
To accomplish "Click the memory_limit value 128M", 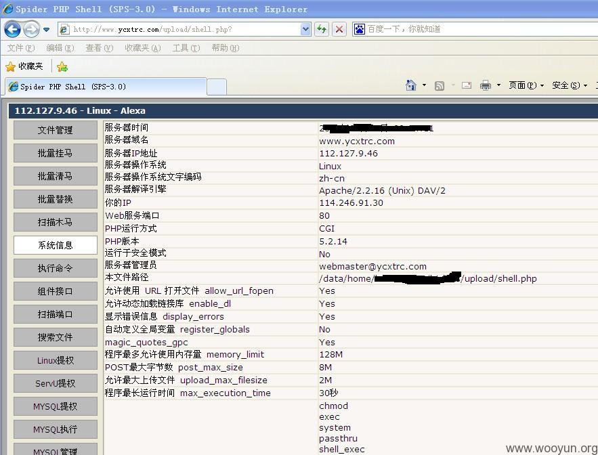I will point(330,354).
